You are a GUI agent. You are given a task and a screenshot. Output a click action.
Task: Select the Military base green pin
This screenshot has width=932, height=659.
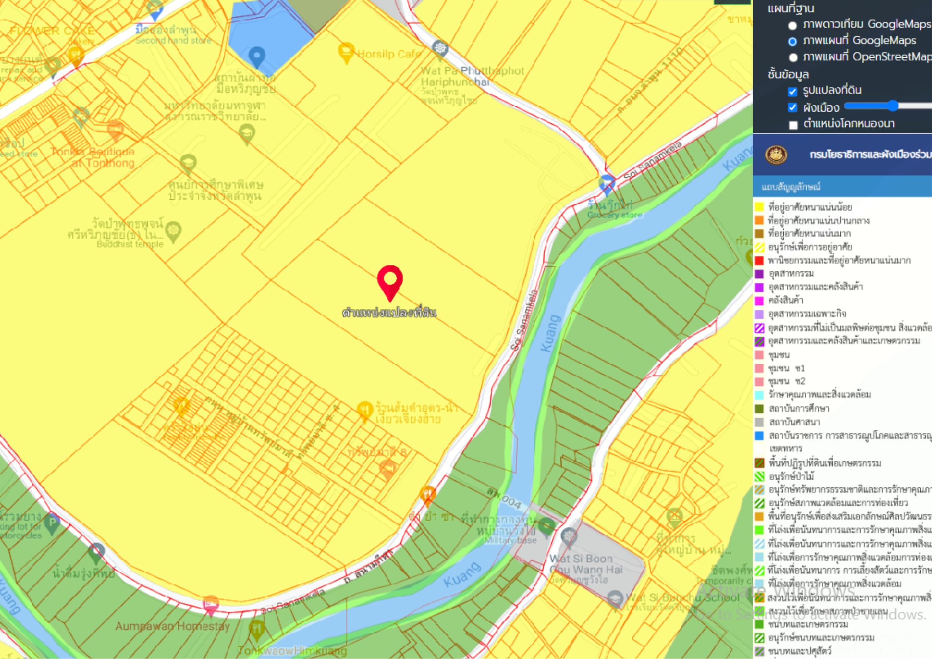click(x=547, y=527)
